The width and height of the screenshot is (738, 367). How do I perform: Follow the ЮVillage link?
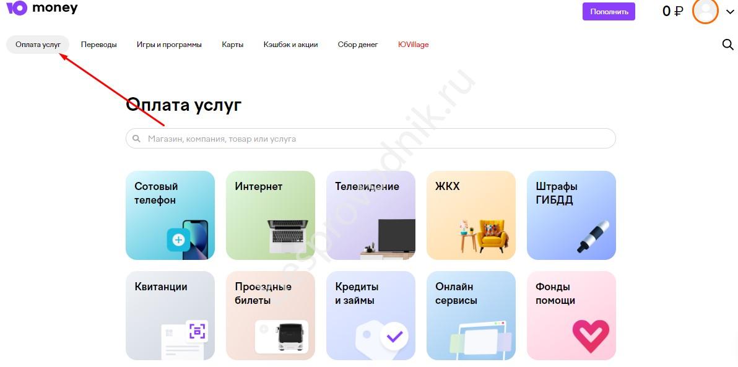click(x=413, y=45)
